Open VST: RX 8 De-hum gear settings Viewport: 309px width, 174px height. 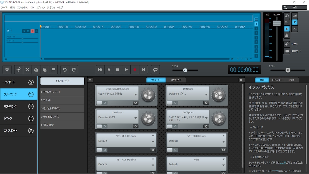point(153,150)
